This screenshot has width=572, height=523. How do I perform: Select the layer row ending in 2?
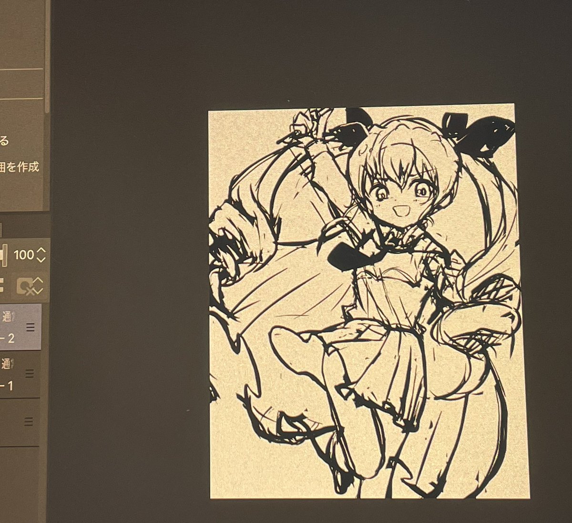click(x=20, y=328)
